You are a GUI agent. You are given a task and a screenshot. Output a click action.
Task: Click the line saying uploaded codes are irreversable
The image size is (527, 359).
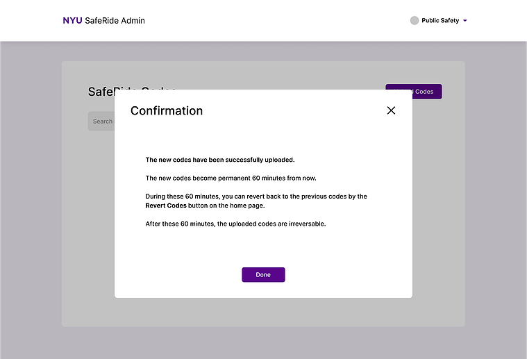[x=235, y=224]
